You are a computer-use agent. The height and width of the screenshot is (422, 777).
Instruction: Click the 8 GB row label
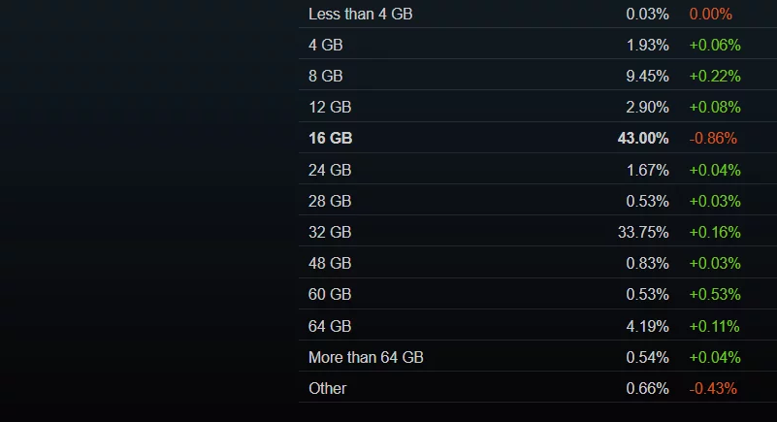pyautogui.click(x=325, y=76)
